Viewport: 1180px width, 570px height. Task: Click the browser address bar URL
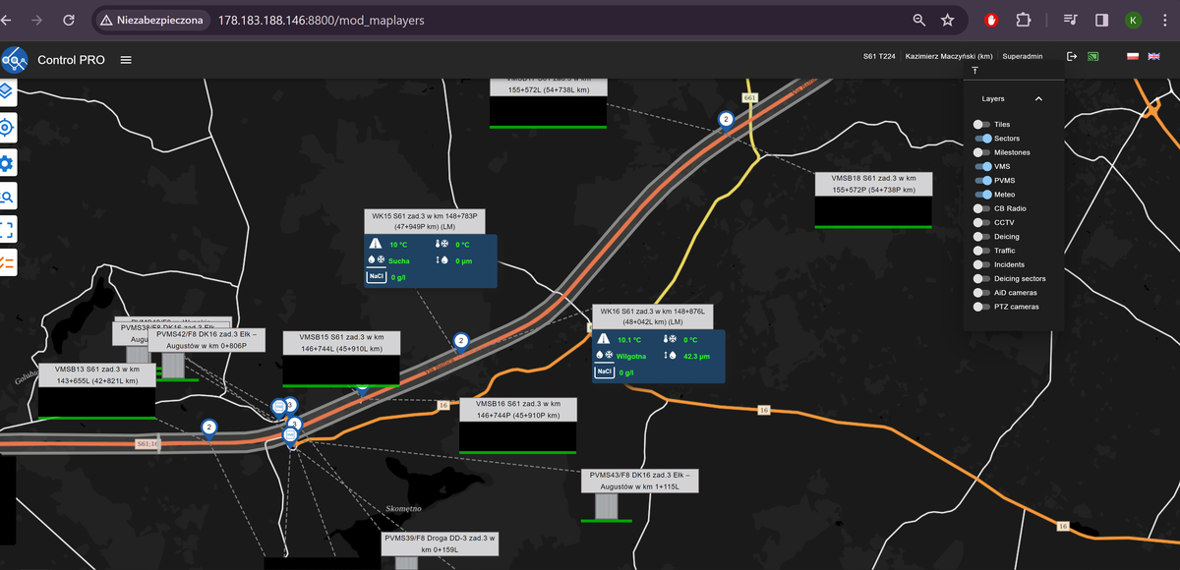coord(321,20)
